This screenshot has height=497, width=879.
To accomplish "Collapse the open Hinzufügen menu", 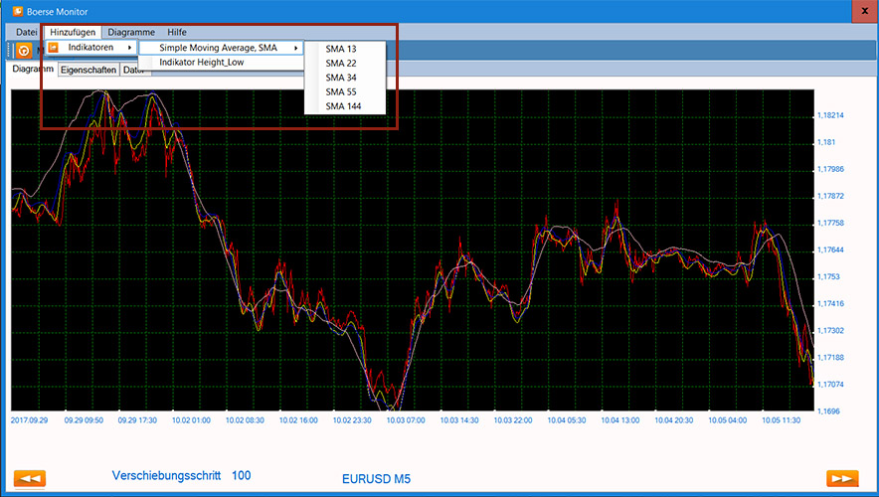I will tap(73, 32).
